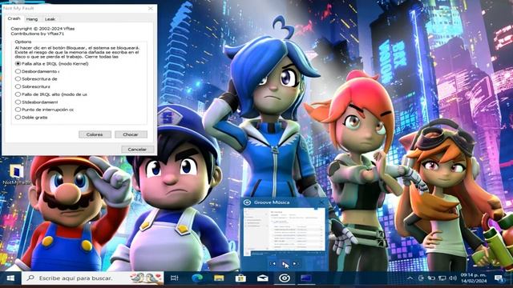Select 'Punto de interrupción' radio option
This screenshot has width=513, height=288.
click(44, 110)
